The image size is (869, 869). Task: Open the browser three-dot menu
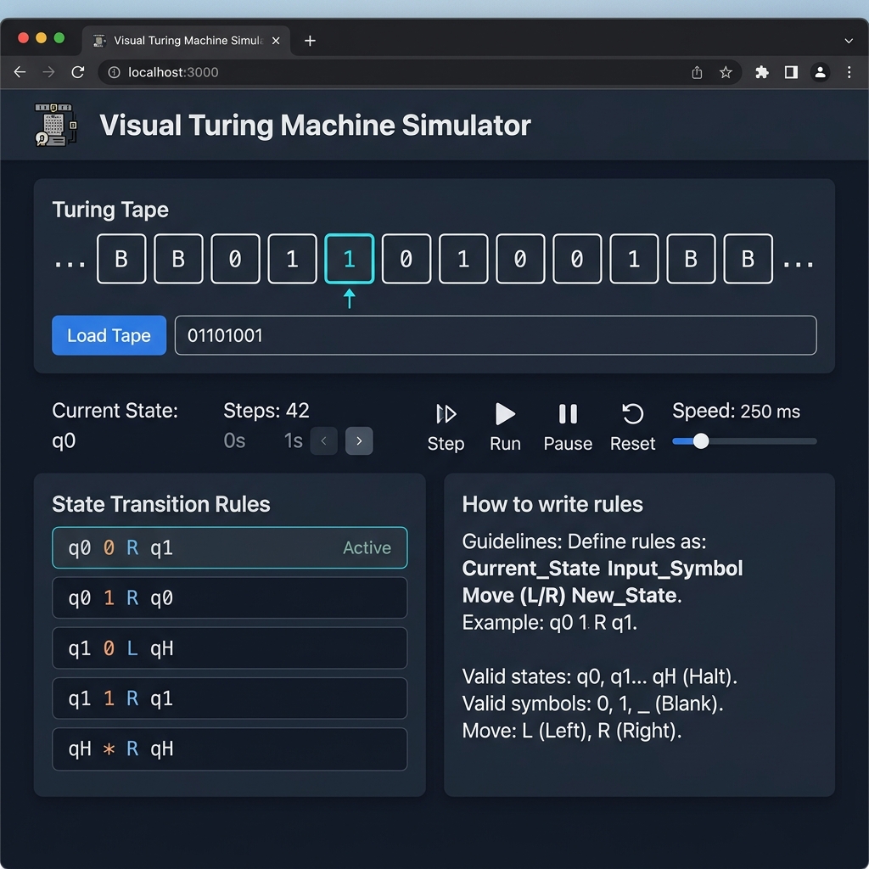[x=849, y=73]
